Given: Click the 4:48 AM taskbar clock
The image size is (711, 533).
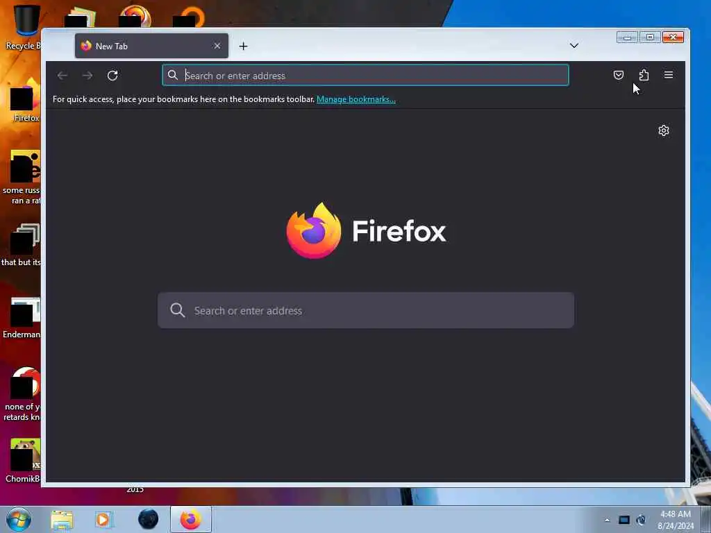Looking at the screenshot, I should point(676,520).
